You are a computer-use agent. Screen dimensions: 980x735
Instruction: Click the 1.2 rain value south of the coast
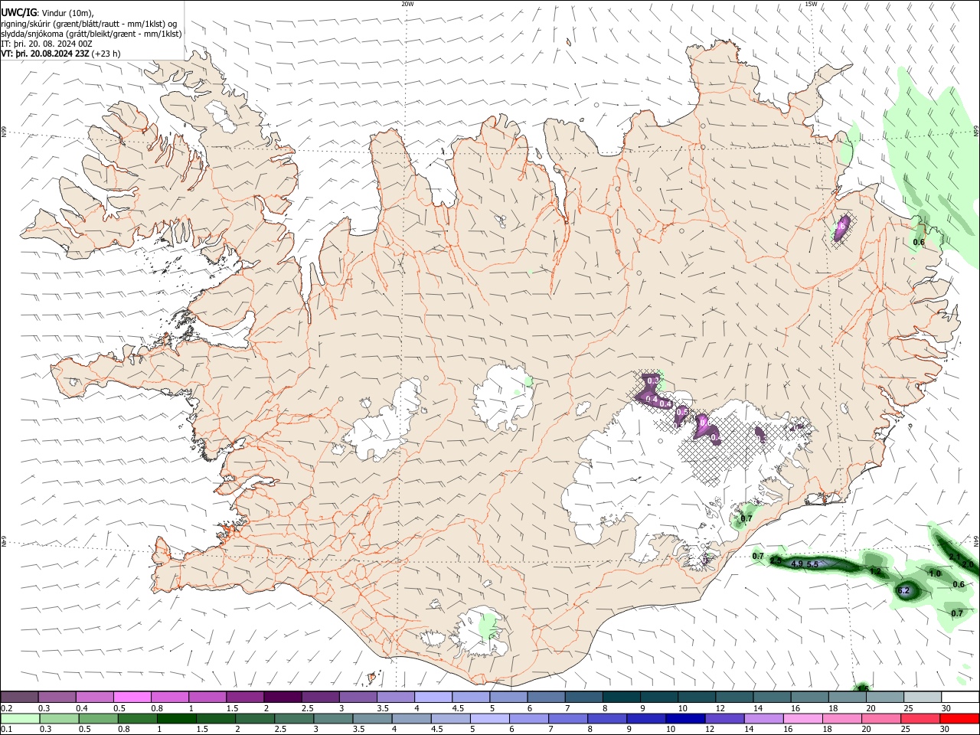pos(876,571)
